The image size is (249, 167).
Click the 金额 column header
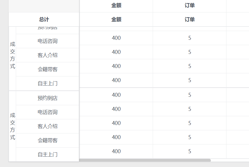pos(116,5)
